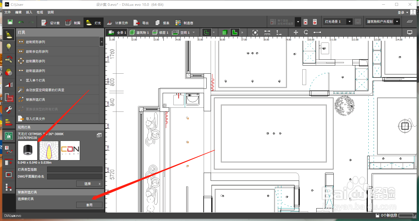Viewport: 419px width, 221px height.
Task: Click 绘制圆形排列 tool
Action: click(x=58, y=61)
